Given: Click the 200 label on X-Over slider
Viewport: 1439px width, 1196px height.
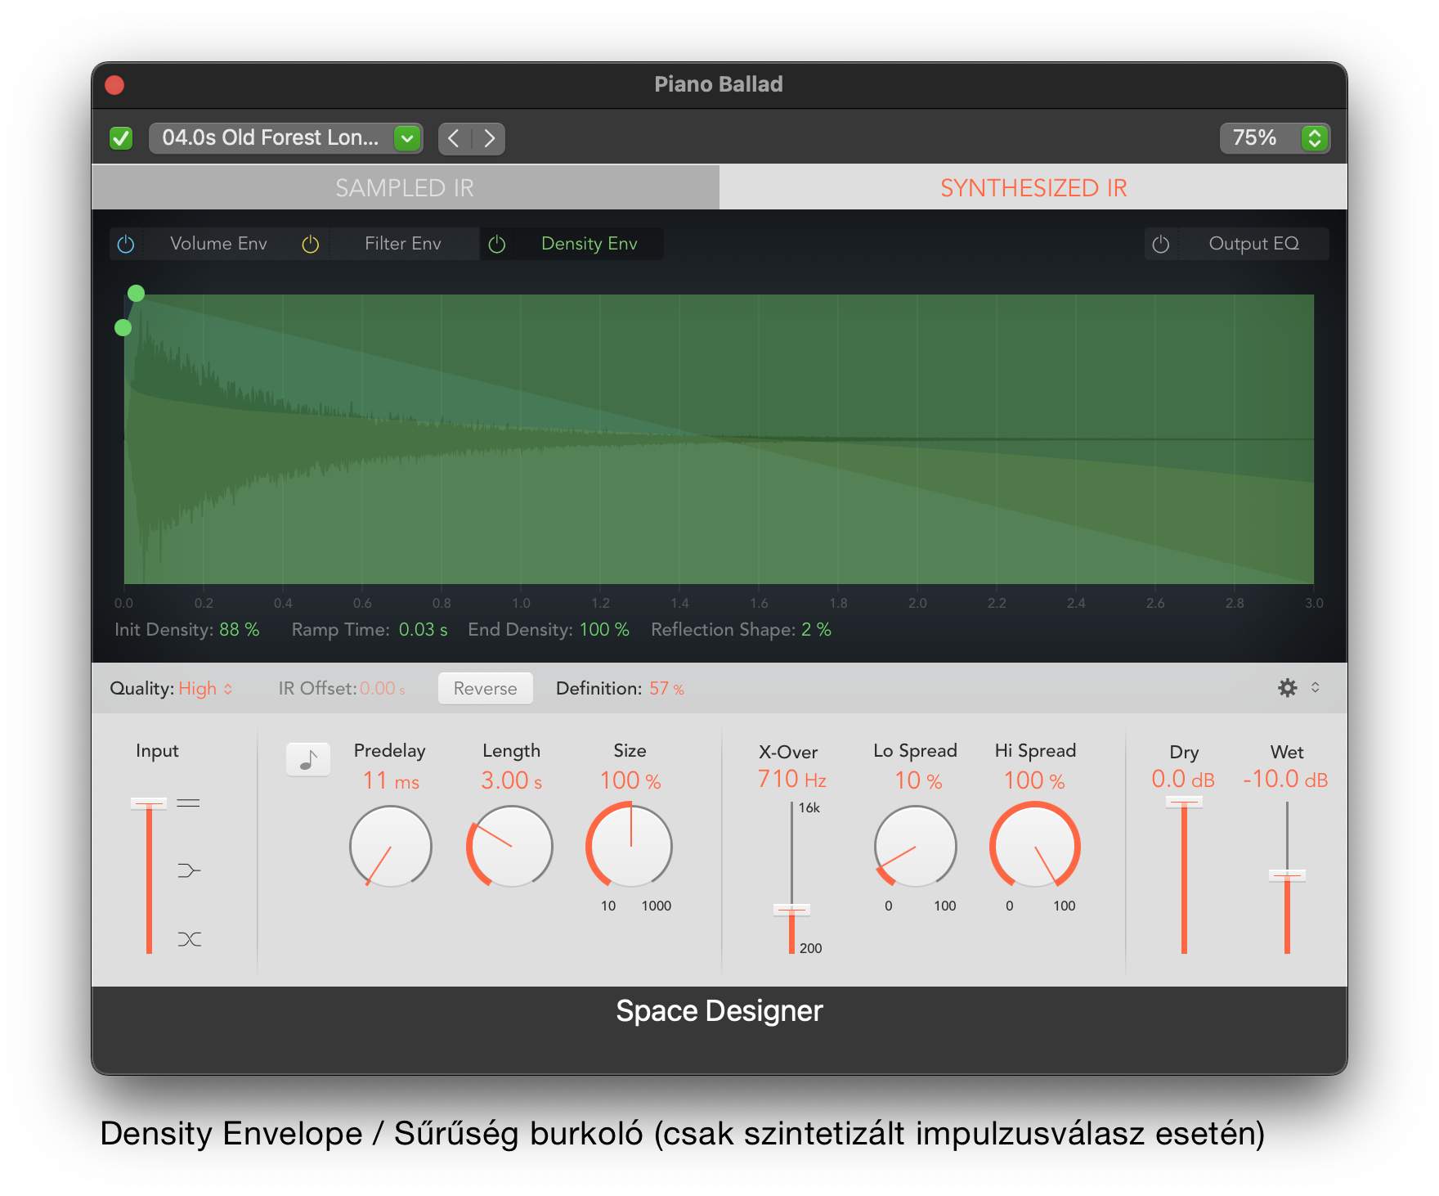Looking at the screenshot, I should (x=811, y=948).
